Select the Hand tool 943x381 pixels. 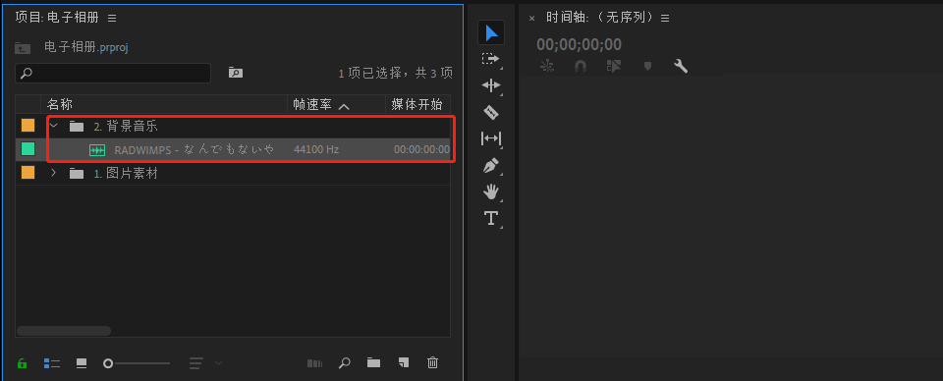click(x=491, y=191)
